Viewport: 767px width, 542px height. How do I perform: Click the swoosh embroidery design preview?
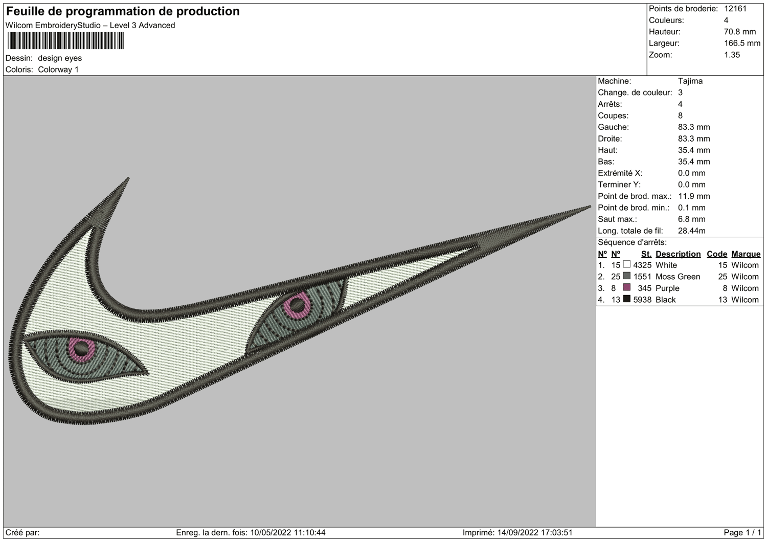click(299, 302)
